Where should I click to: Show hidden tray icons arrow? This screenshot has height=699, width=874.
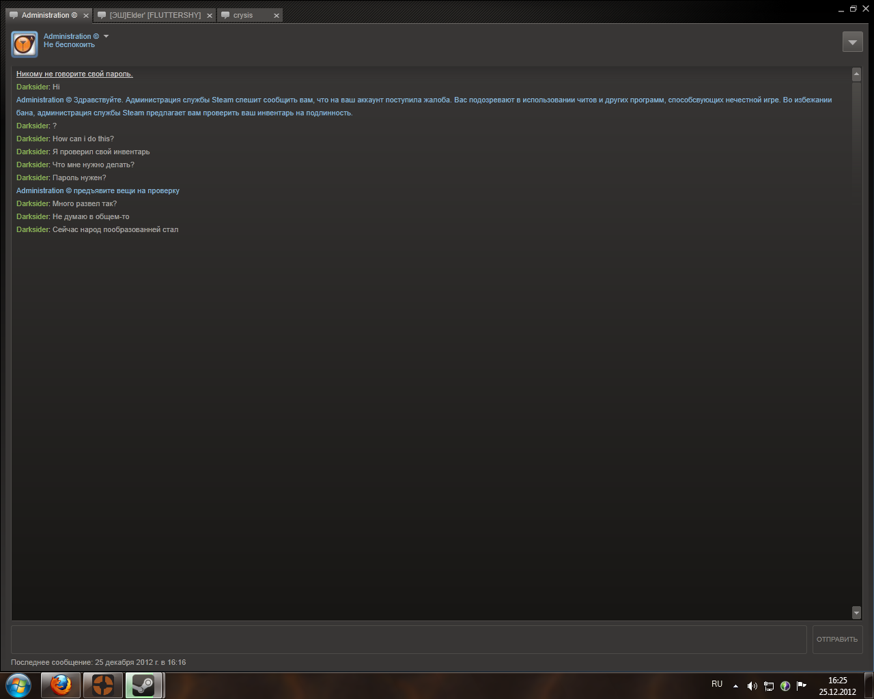click(x=735, y=686)
